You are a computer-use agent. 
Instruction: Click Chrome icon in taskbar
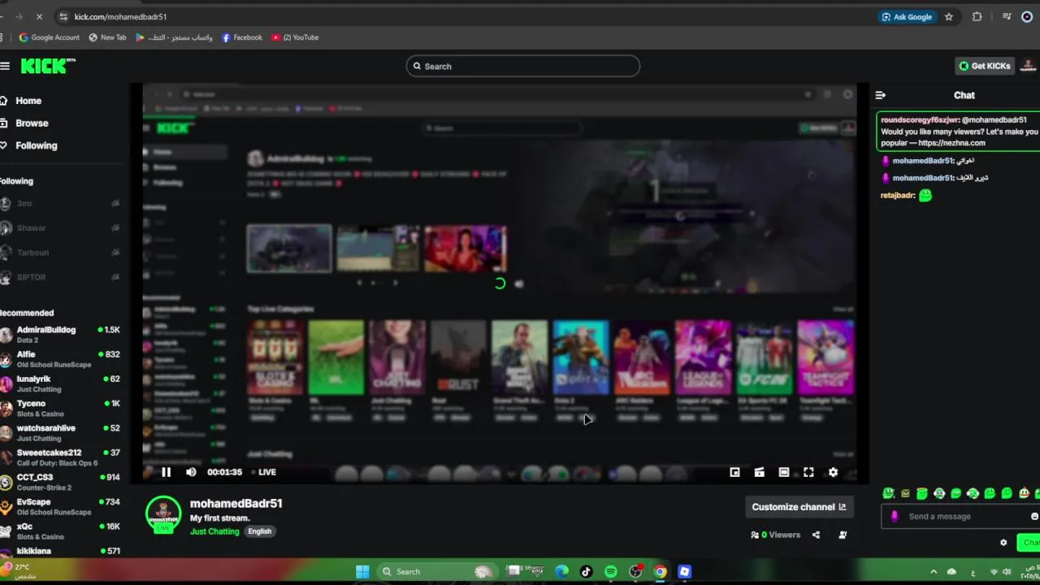[x=660, y=571]
